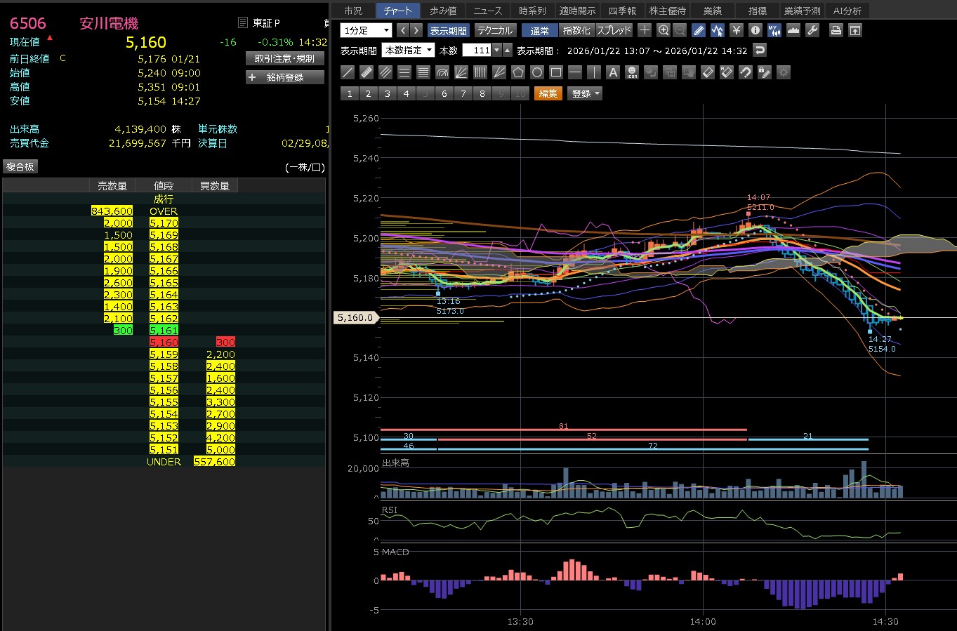The height and width of the screenshot is (631, 957).
Task: Print the chart via printer icon
Action: [x=836, y=30]
